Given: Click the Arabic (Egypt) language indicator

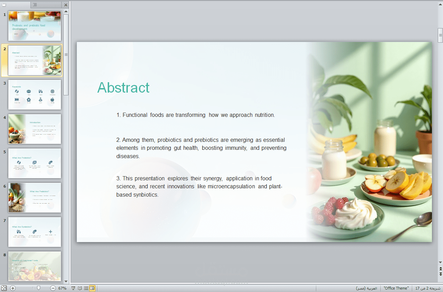Looking at the screenshot, I should coord(366,288).
